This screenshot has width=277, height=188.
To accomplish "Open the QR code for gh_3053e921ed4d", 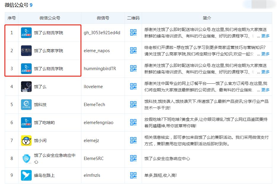I will coord(133,32).
